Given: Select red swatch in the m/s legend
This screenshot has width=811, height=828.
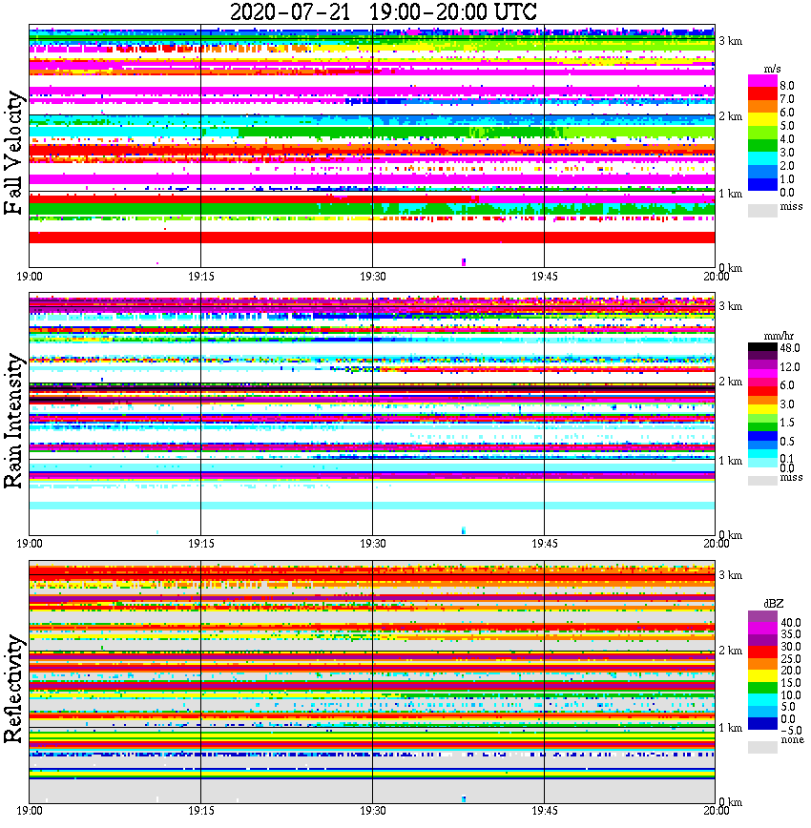Looking at the screenshot, I should (763, 93).
